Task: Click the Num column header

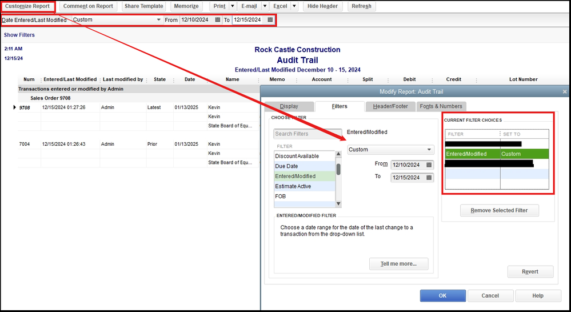Action: (x=29, y=79)
